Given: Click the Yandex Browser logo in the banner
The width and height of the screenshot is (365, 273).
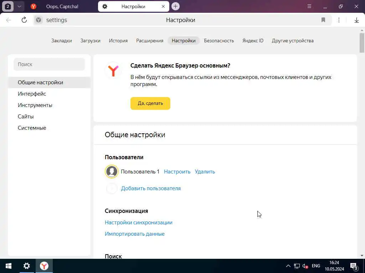Looking at the screenshot, I should [113, 70].
